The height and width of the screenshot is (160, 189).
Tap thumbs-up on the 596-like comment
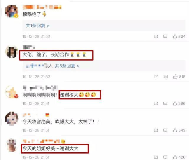tap(175, 104)
